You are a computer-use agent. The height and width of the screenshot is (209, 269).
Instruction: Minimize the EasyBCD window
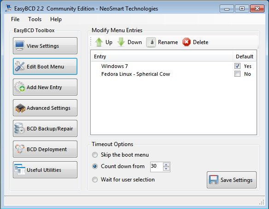[227, 9]
